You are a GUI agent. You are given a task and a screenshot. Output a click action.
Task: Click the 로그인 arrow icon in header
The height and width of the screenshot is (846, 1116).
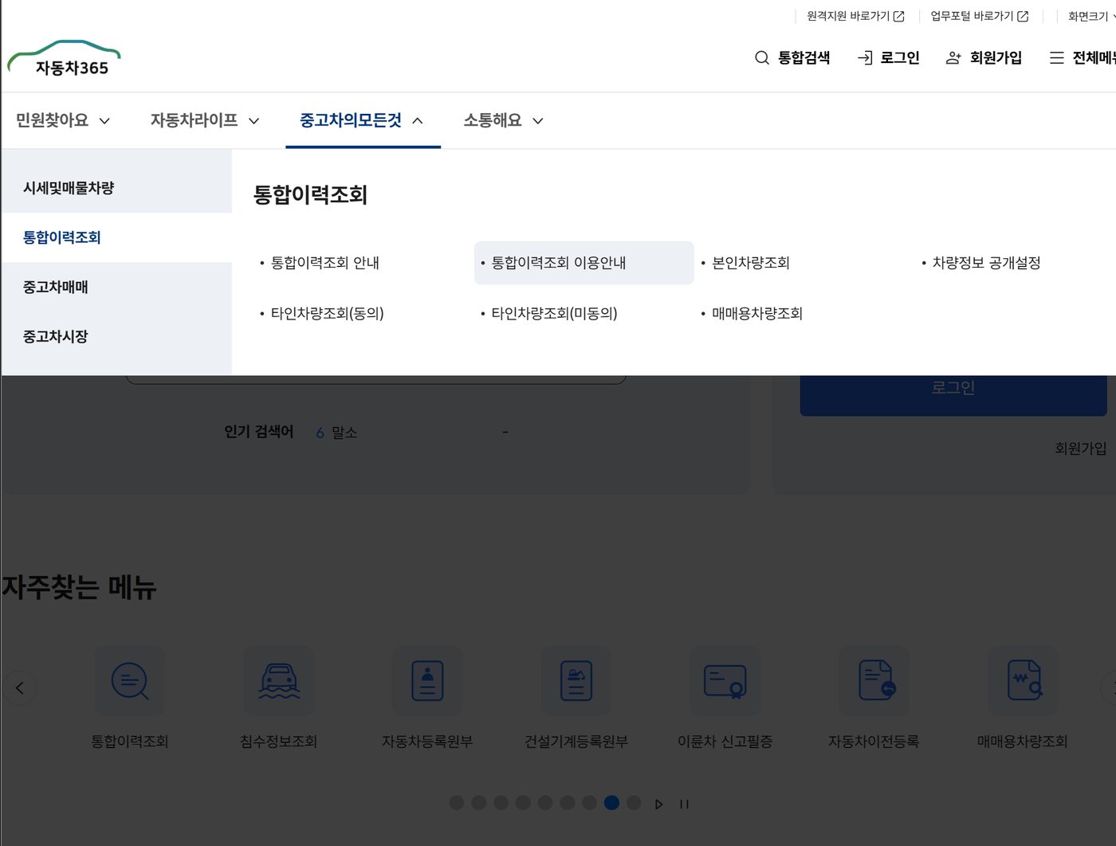(x=865, y=57)
